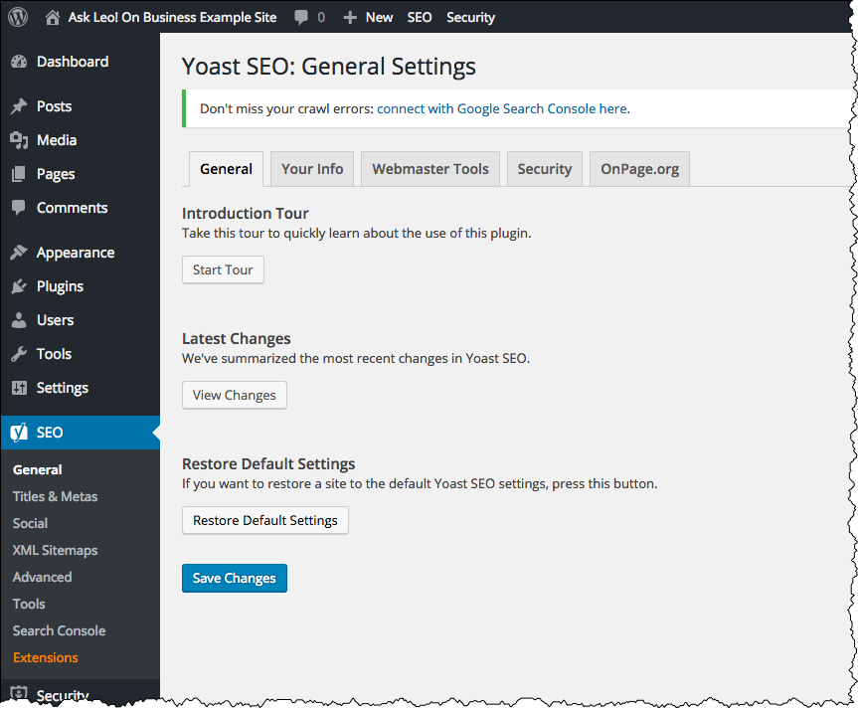Click the Users person icon
The width and height of the screenshot is (858, 708).
(19, 320)
